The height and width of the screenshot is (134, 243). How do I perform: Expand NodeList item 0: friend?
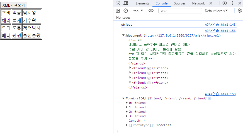[127, 103]
